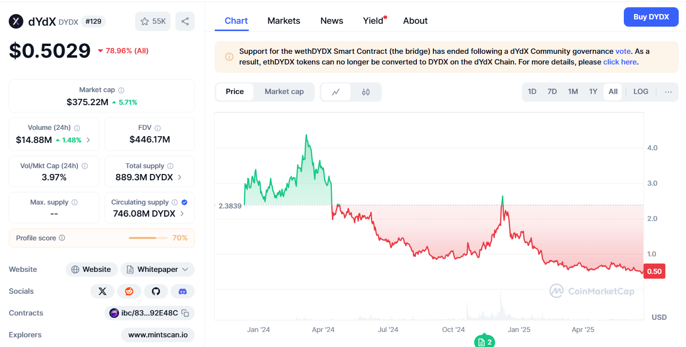Screen dimensions: 686x347
Task: Set chart range to 1Y
Action: (593, 92)
